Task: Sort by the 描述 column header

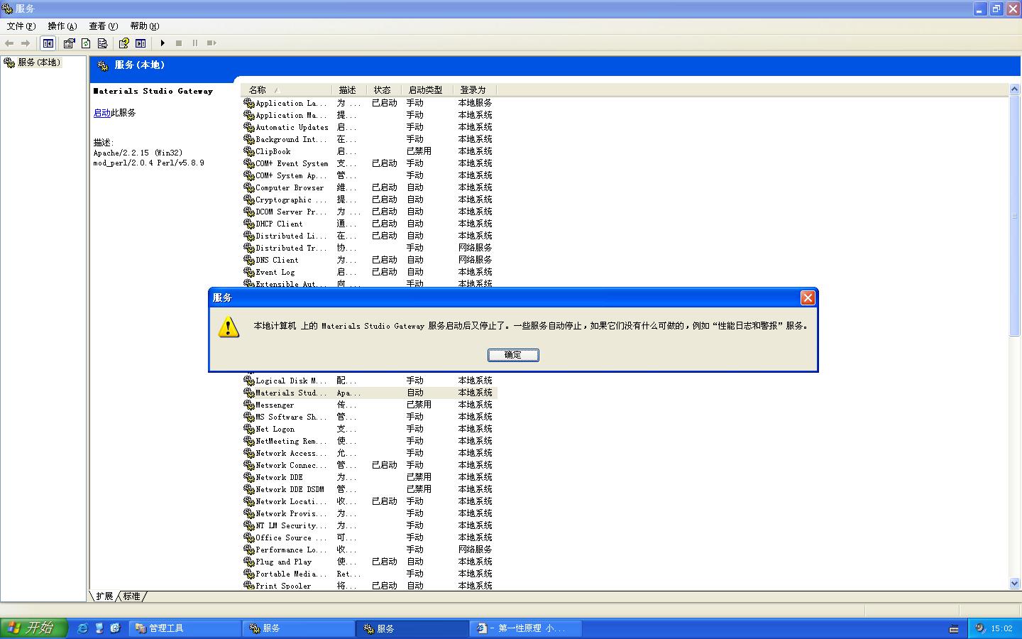Action: (348, 90)
